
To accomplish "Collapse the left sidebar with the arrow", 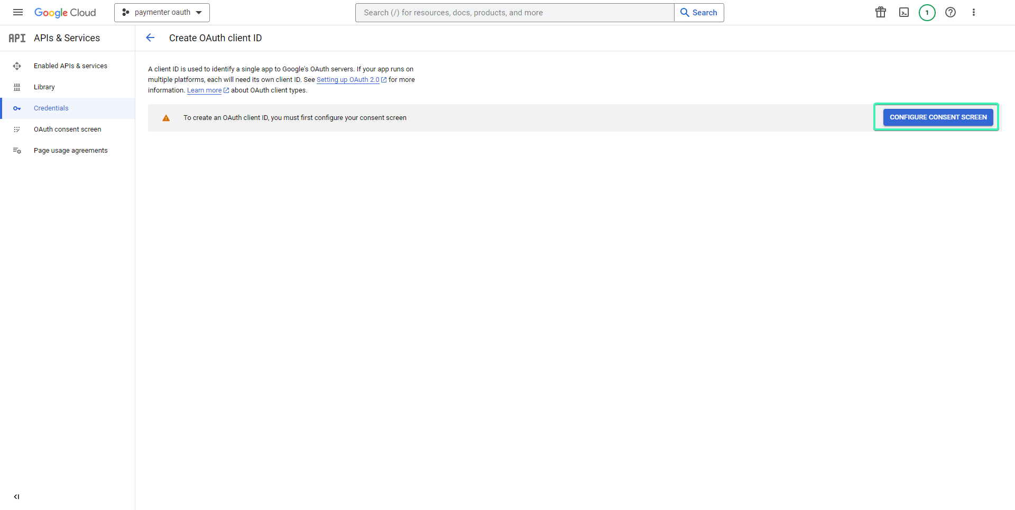I will 16,497.
